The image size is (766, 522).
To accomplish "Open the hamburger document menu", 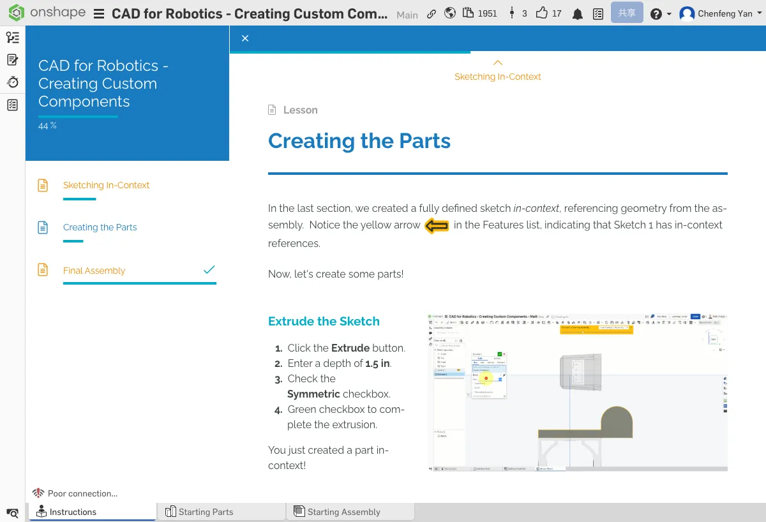I will pyautogui.click(x=99, y=14).
